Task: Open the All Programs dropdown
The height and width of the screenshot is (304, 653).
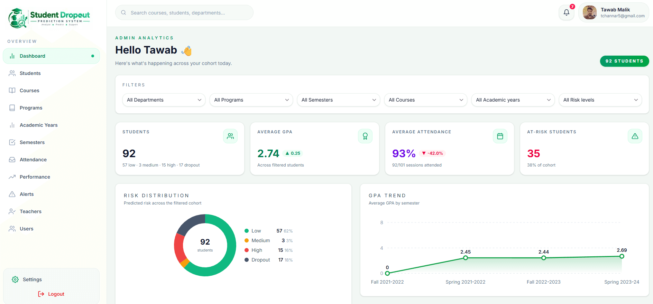Action: pyautogui.click(x=251, y=100)
